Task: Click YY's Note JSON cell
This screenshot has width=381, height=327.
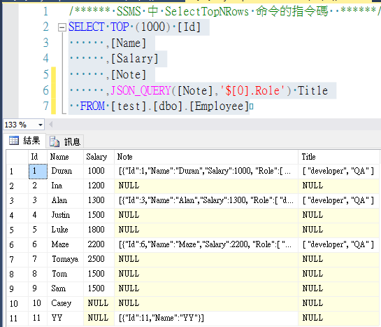Action: 206,318
